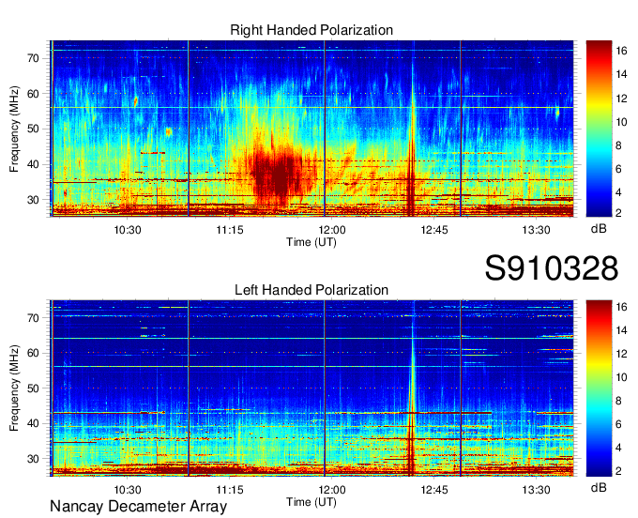638x518 pixels.
Task: Click the 13:30 tick of Right Handed plot
Action: pyautogui.click(x=537, y=230)
